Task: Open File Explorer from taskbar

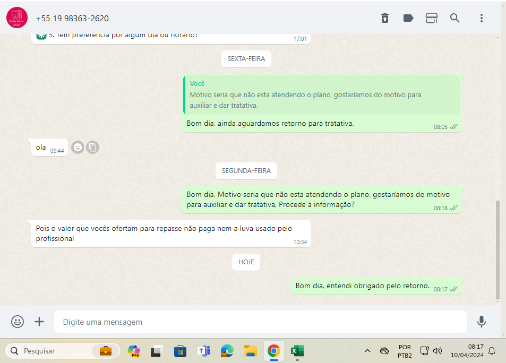Action: pos(251,351)
